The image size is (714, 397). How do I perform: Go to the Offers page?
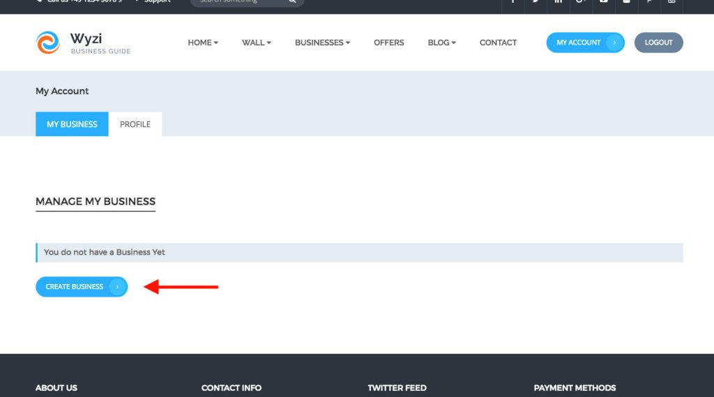[x=388, y=43]
